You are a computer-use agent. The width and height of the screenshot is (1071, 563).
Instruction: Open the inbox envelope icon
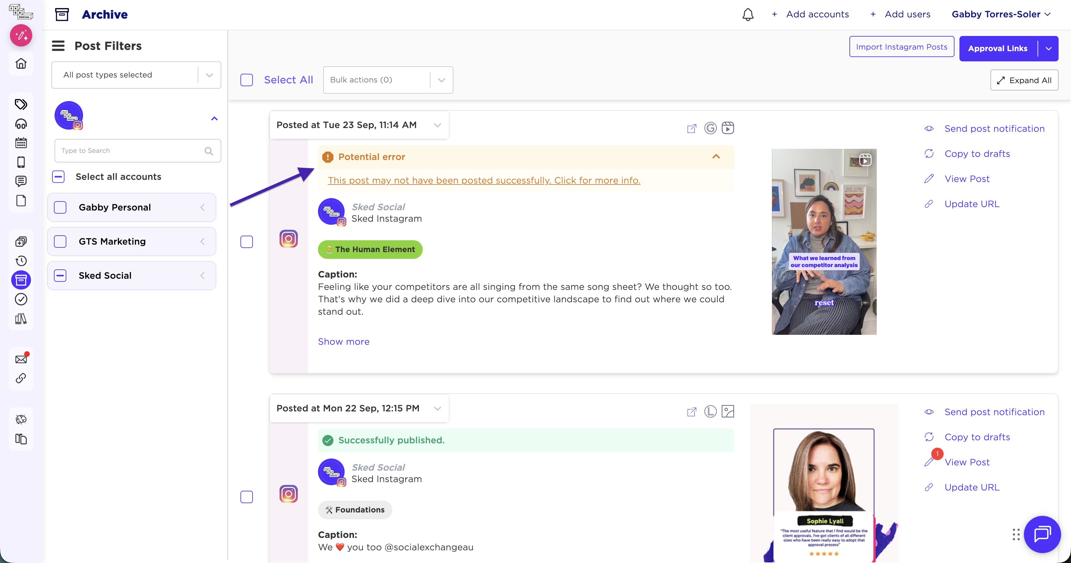tap(21, 359)
